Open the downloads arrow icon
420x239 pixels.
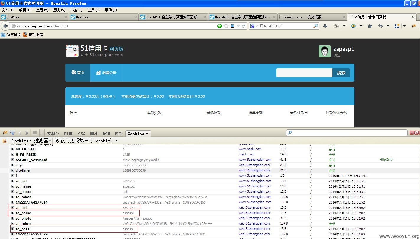325,26
